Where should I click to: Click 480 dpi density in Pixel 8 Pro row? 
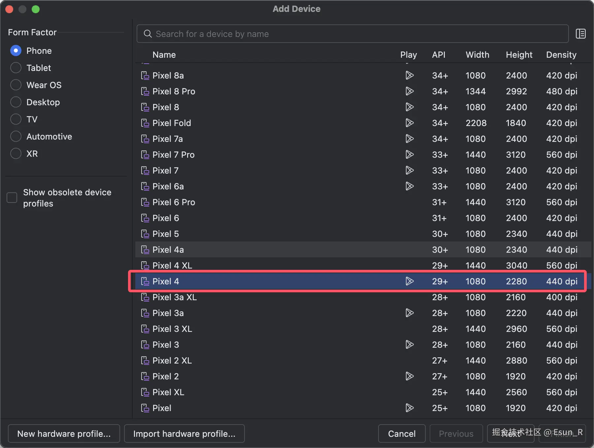pos(562,91)
